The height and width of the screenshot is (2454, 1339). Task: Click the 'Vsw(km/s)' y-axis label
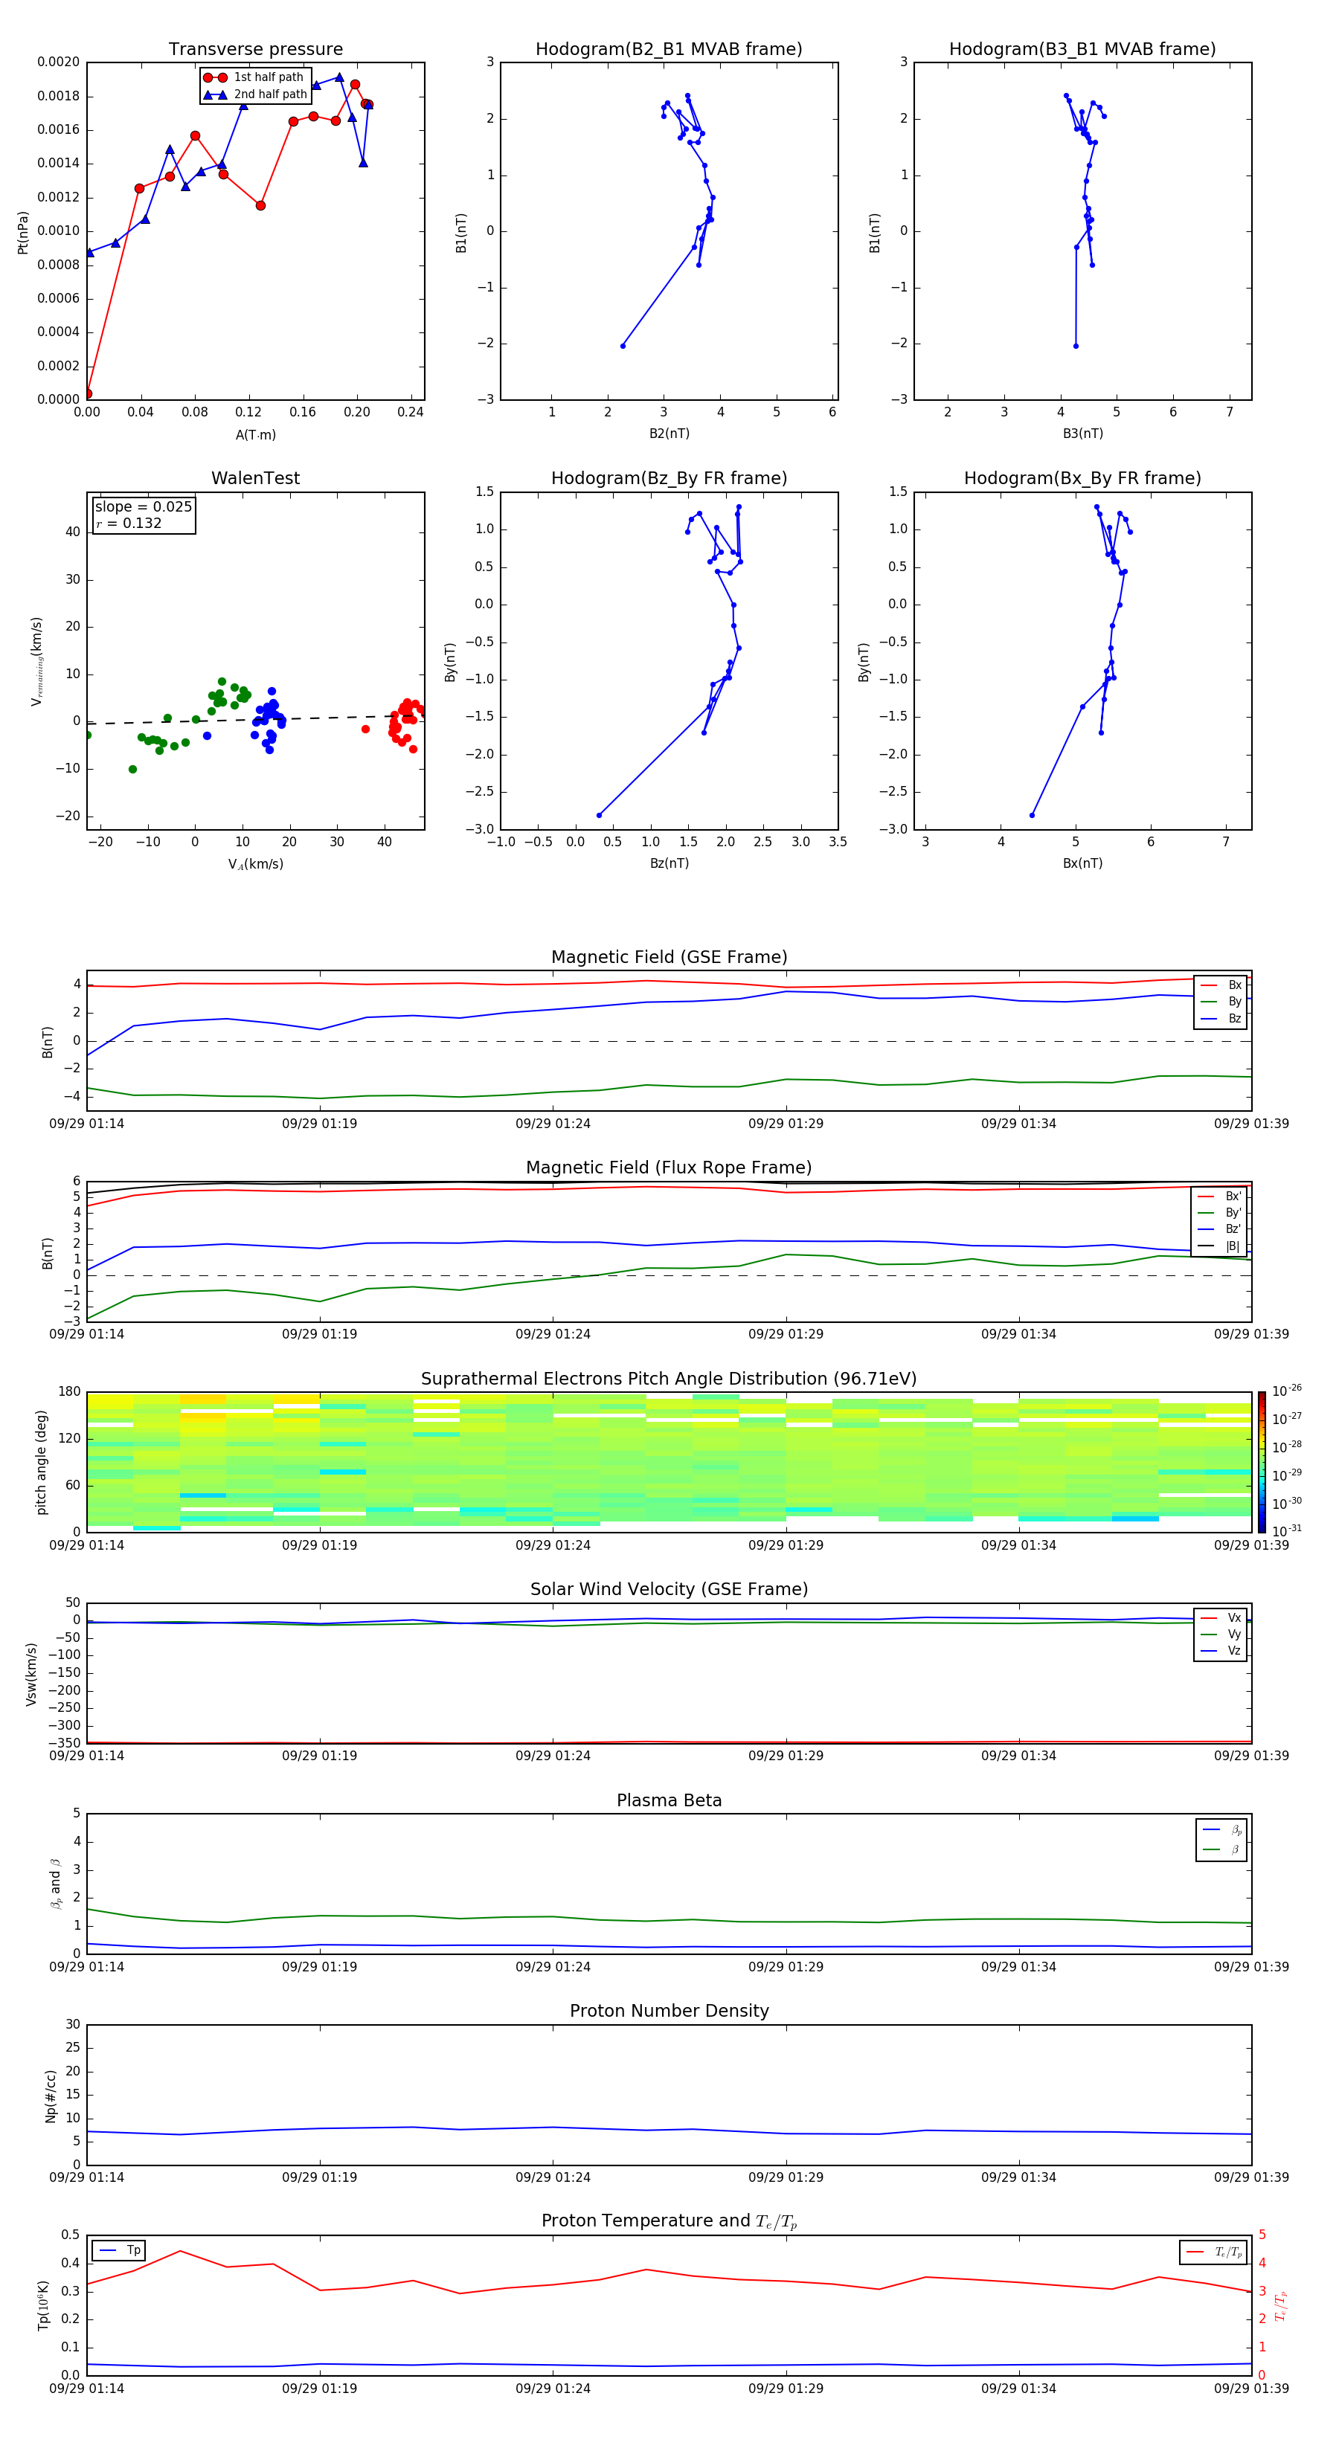click(x=30, y=1674)
